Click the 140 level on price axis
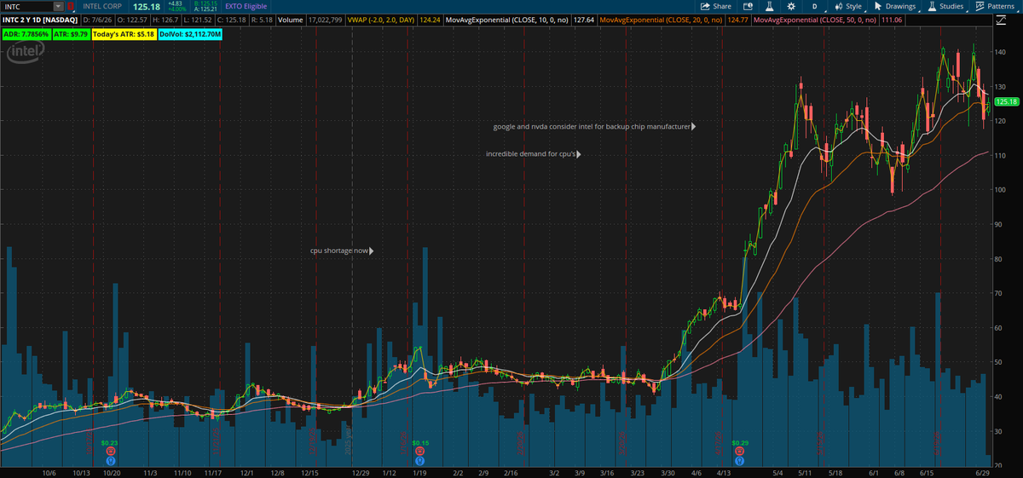1023x478 pixels. coord(1001,52)
